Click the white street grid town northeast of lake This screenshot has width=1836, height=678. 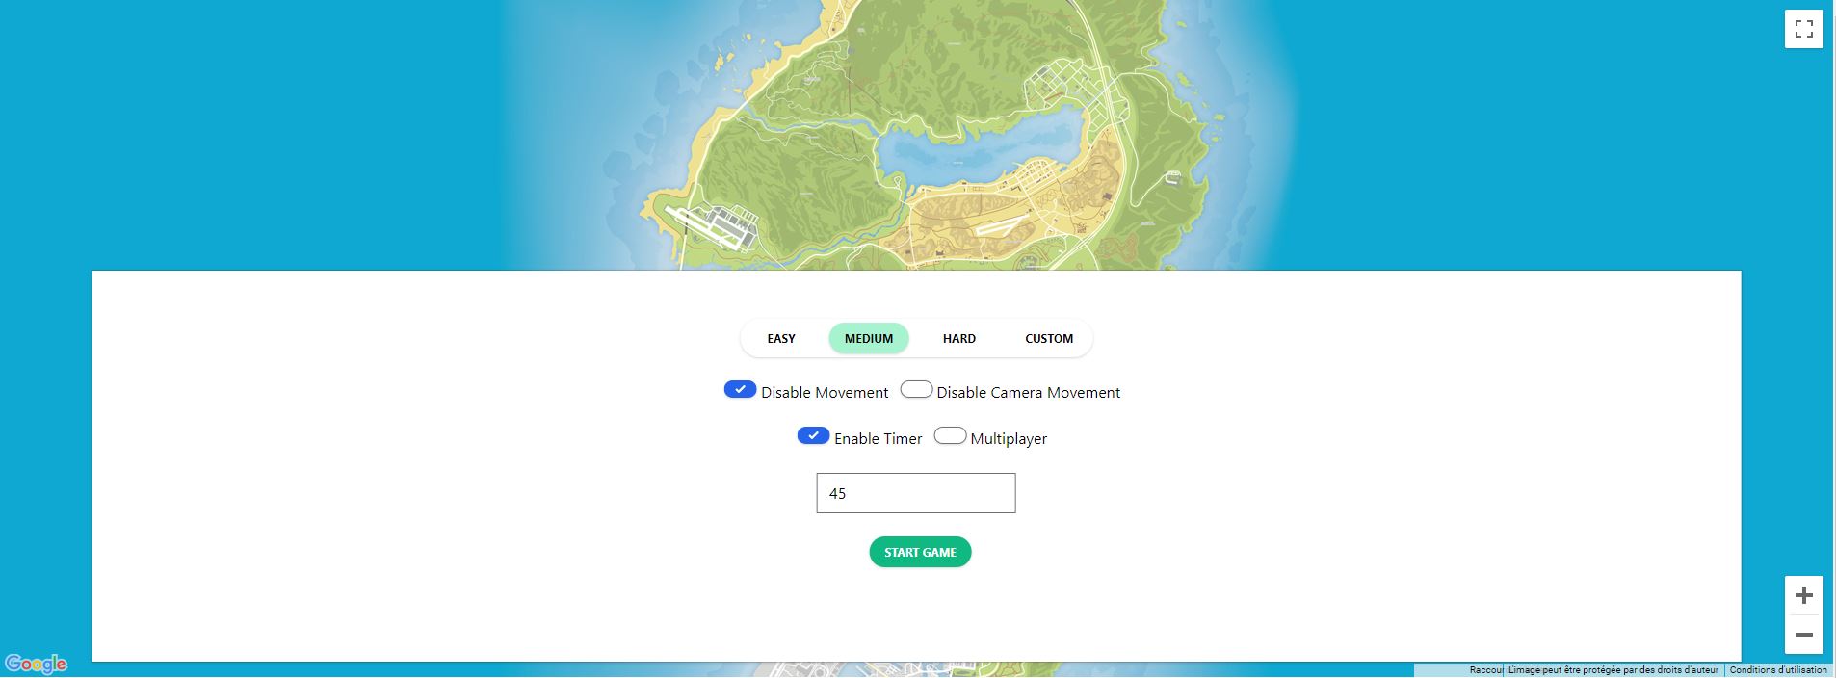[x=1069, y=82]
